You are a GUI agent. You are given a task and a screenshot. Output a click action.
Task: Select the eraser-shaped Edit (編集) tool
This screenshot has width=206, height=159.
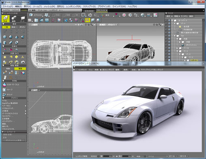pyautogui.click(x=14, y=19)
